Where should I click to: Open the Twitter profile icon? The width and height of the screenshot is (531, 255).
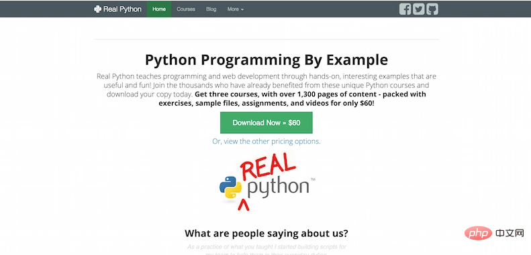click(419, 9)
